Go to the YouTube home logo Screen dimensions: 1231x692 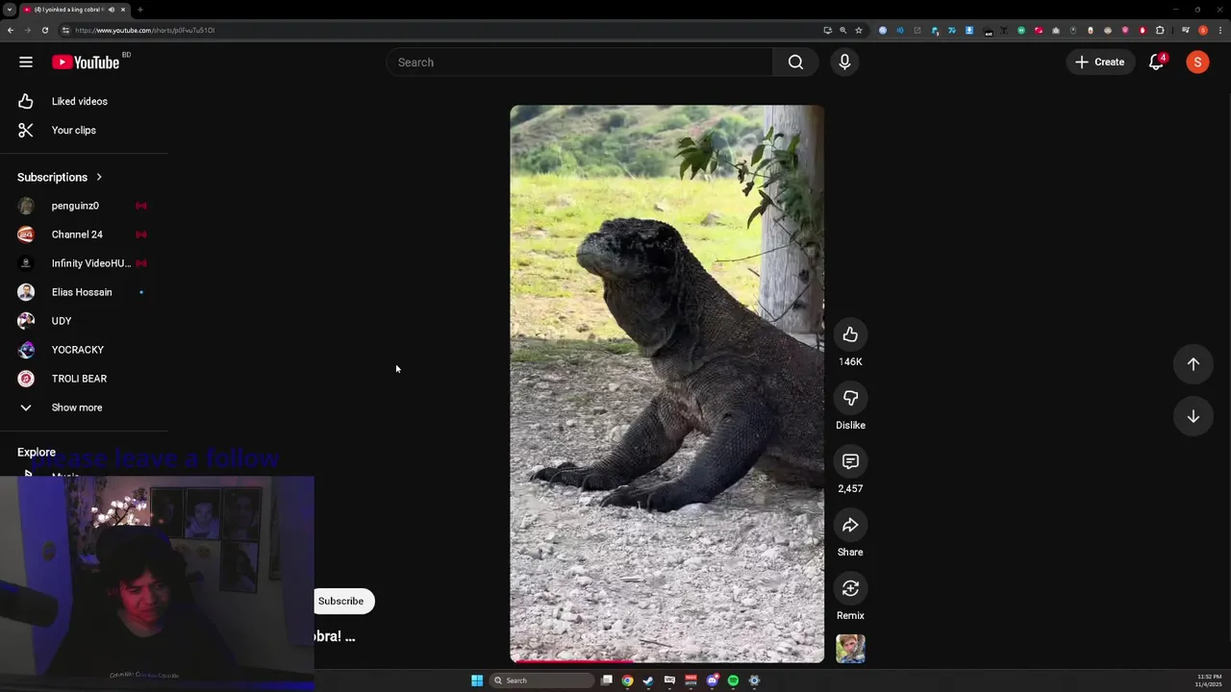(x=86, y=62)
